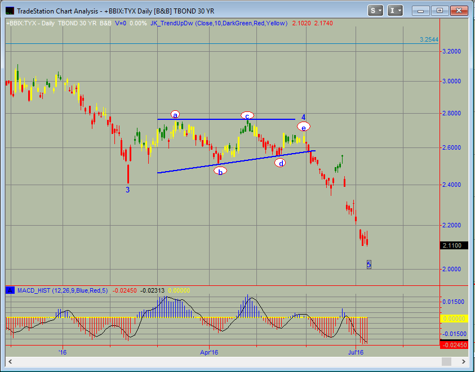Image resolution: width=475 pixels, height=372 pixels.
Task: Click the blue wave 3 text label
Action: pos(128,190)
